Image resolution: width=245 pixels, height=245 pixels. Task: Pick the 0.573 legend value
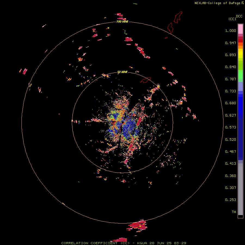[231, 127]
